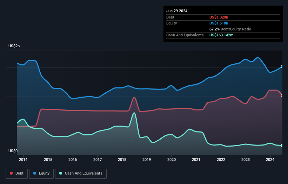Select the blue Equity endpoint marker

pos(282,66)
